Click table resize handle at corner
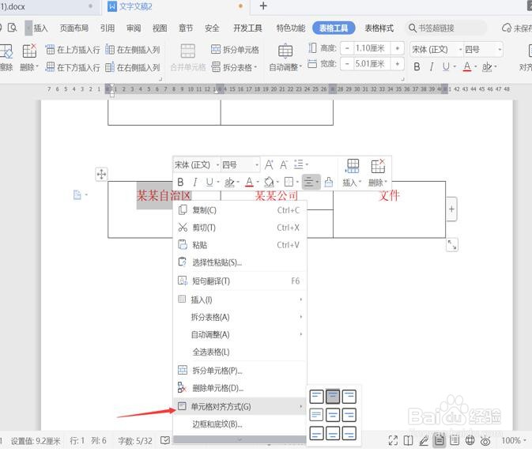This screenshot has width=532, height=452. [x=452, y=244]
